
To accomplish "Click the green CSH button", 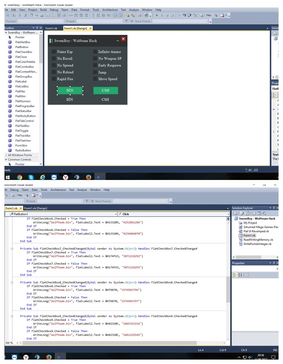I will point(106,91).
